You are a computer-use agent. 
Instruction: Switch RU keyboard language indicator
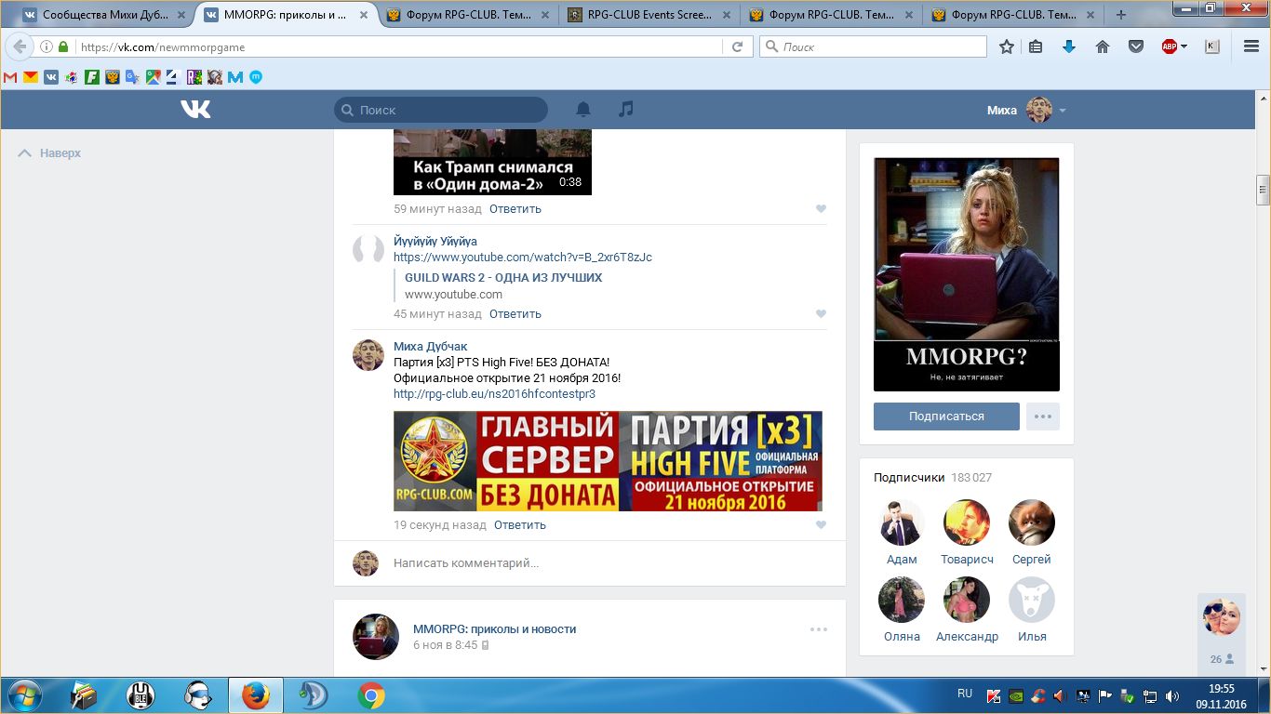pos(965,694)
